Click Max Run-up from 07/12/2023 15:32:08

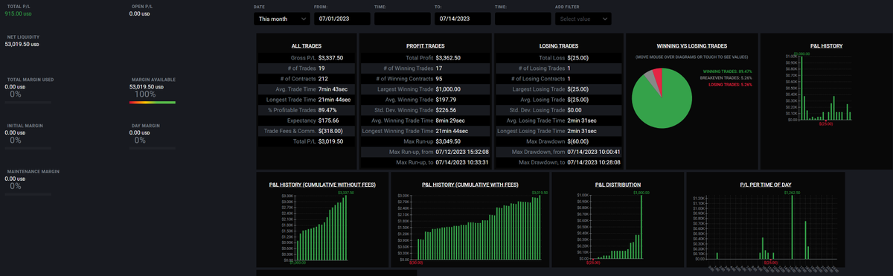[x=462, y=151]
